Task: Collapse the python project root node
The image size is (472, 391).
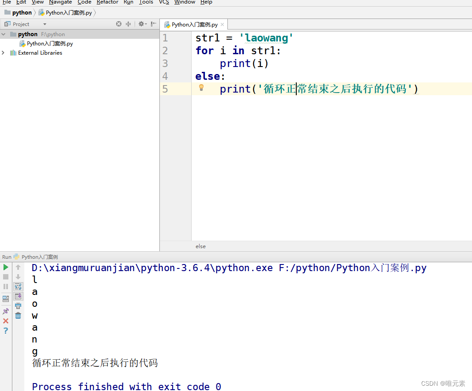Action: 4,34
